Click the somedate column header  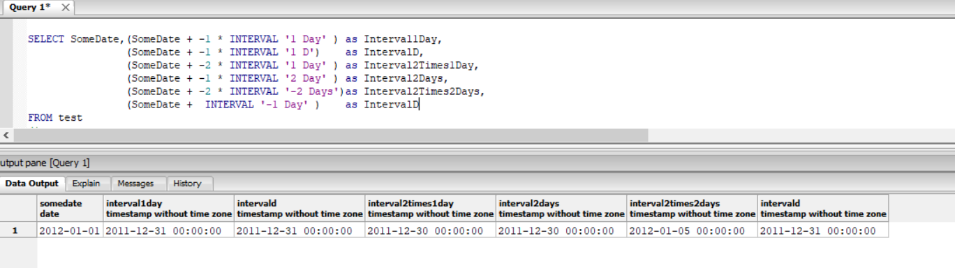click(70, 209)
